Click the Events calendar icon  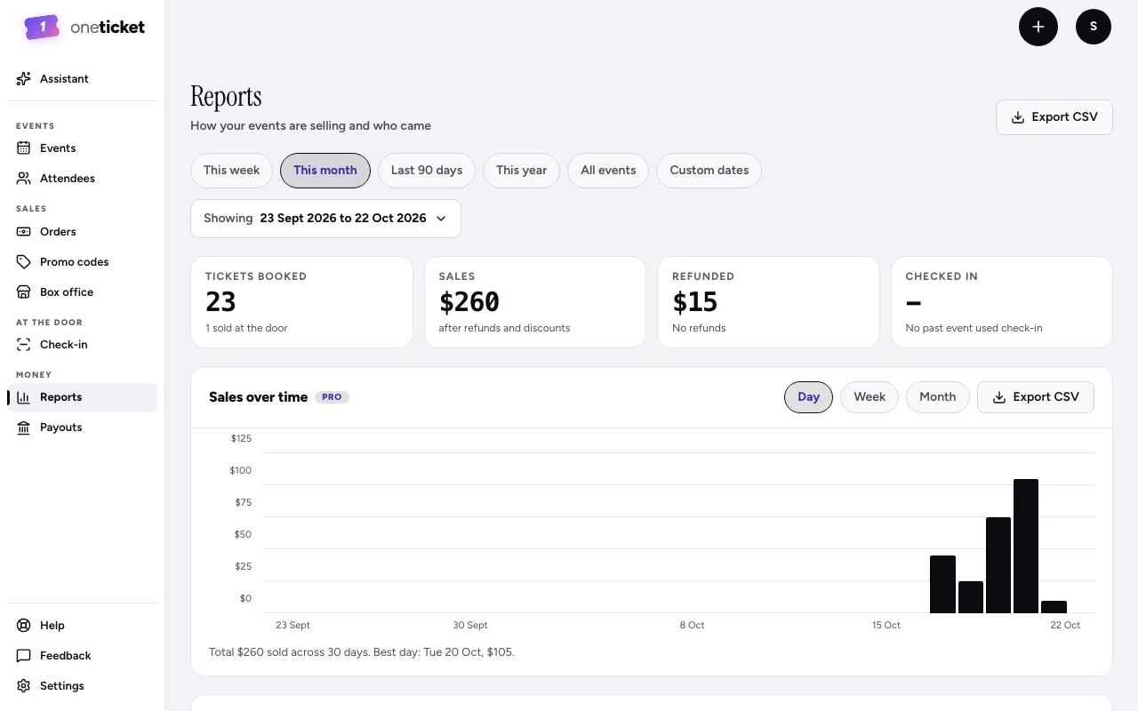(24, 148)
